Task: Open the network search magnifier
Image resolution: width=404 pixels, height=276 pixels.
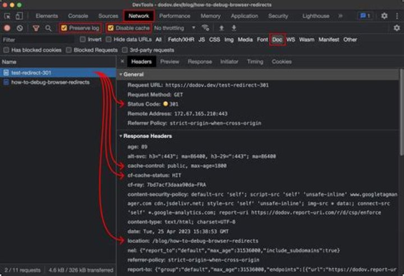Action: [48, 28]
